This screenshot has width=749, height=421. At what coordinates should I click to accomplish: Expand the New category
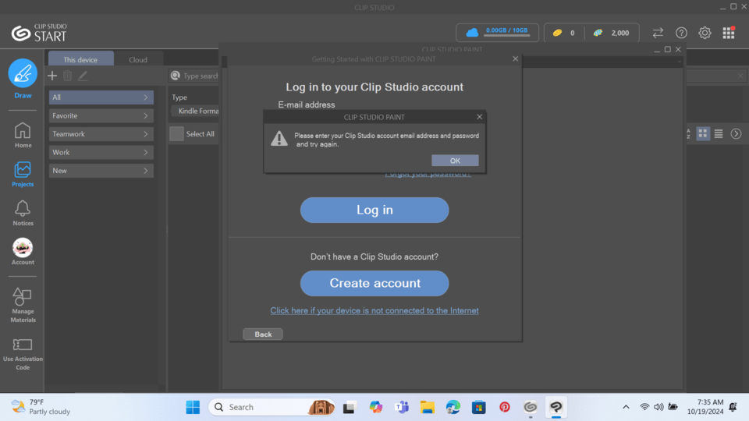[101, 171]
